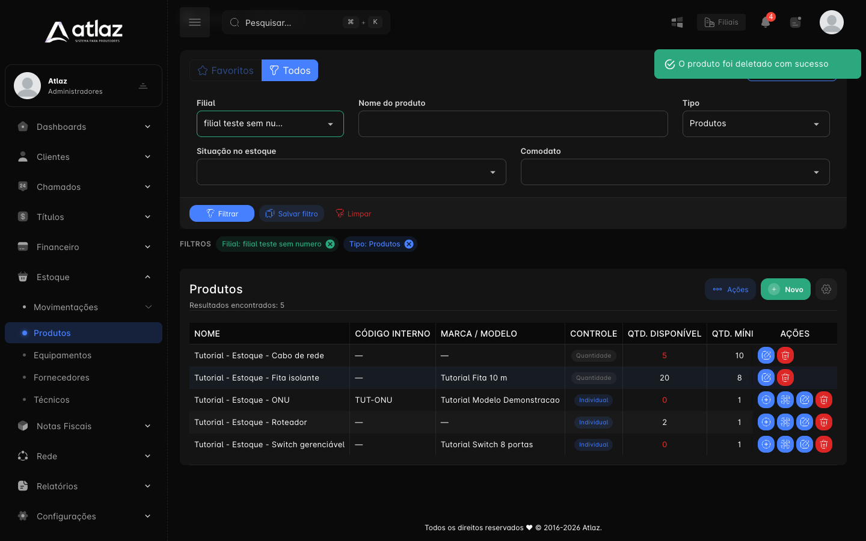The image size is (866, 541).
Task: Expand the Movimentações submenu
Action: pyautogui.click(x=84, y=307)
